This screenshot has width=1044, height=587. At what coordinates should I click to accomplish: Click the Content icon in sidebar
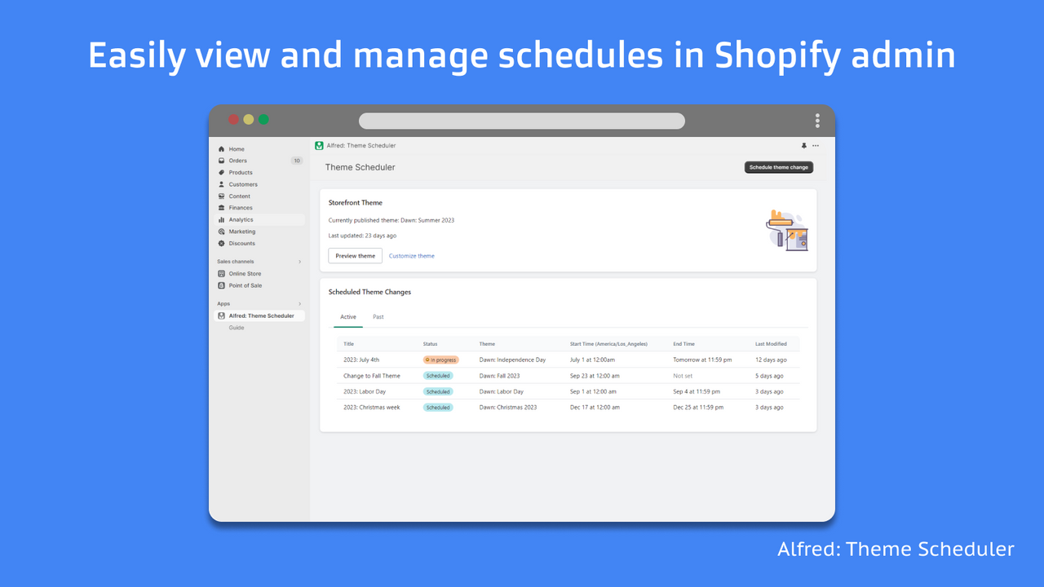point(222,196)
